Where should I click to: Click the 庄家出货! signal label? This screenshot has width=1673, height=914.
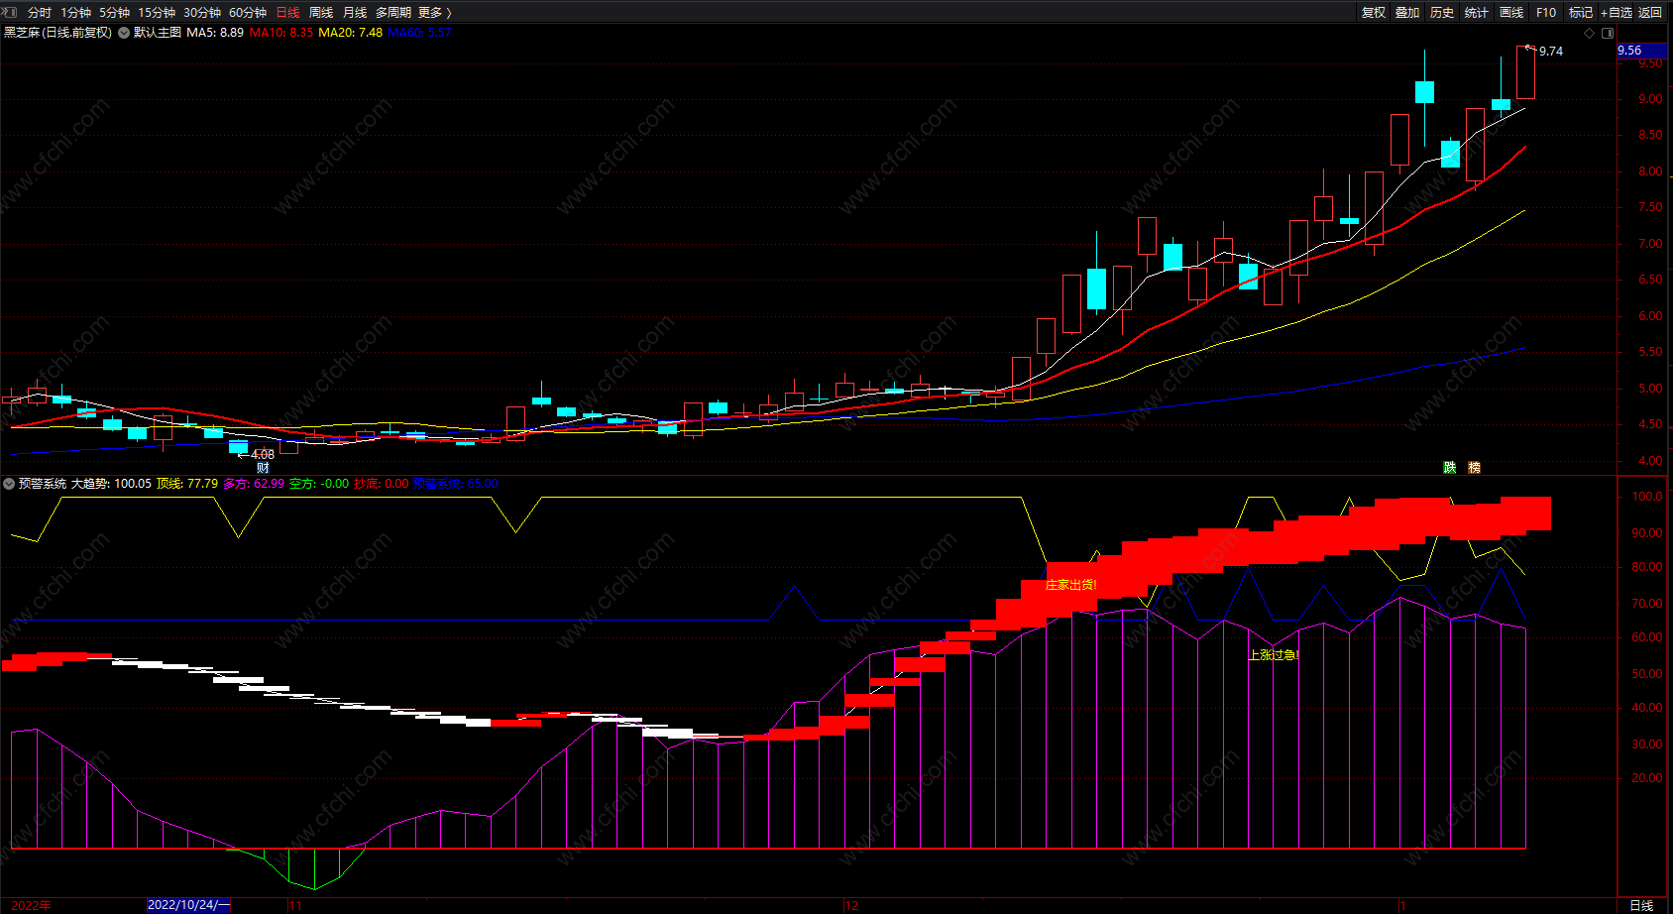point(1071,585)
